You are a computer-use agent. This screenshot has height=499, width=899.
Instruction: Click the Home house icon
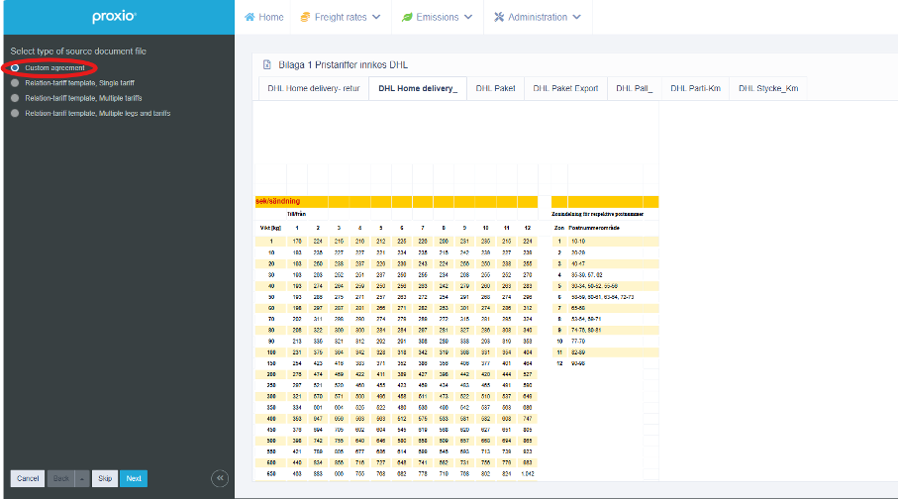point(250,17)
